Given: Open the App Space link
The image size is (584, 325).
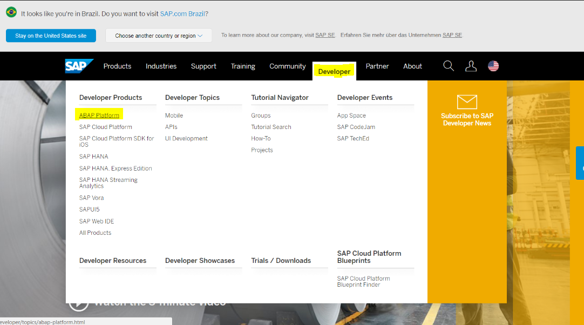Looking at the screenshot, I should point(351,116).
